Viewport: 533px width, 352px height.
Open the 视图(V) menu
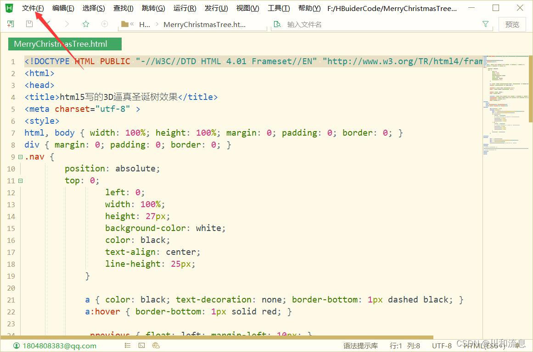coord(248,8)
